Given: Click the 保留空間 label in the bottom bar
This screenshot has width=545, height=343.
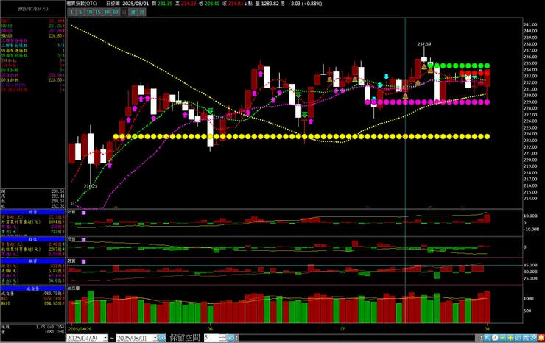Looking at the screenshot, I should pyautogui.click(x=185, y=337).
